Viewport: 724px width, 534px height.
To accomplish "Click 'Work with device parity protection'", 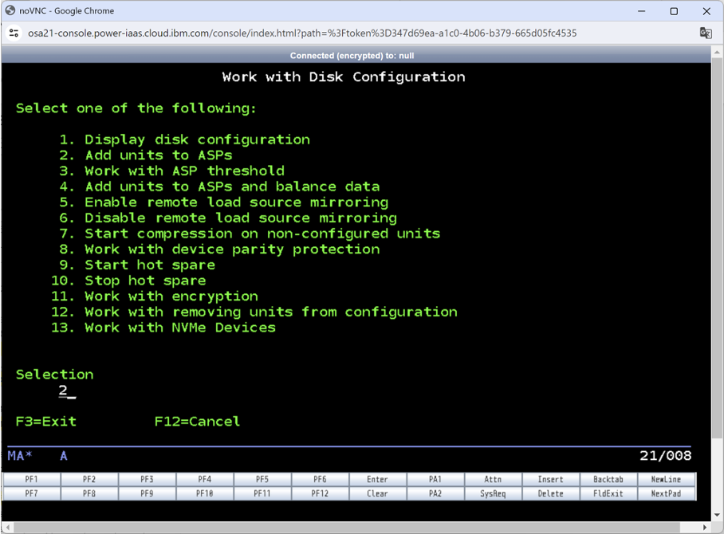I will click(232, 249).
